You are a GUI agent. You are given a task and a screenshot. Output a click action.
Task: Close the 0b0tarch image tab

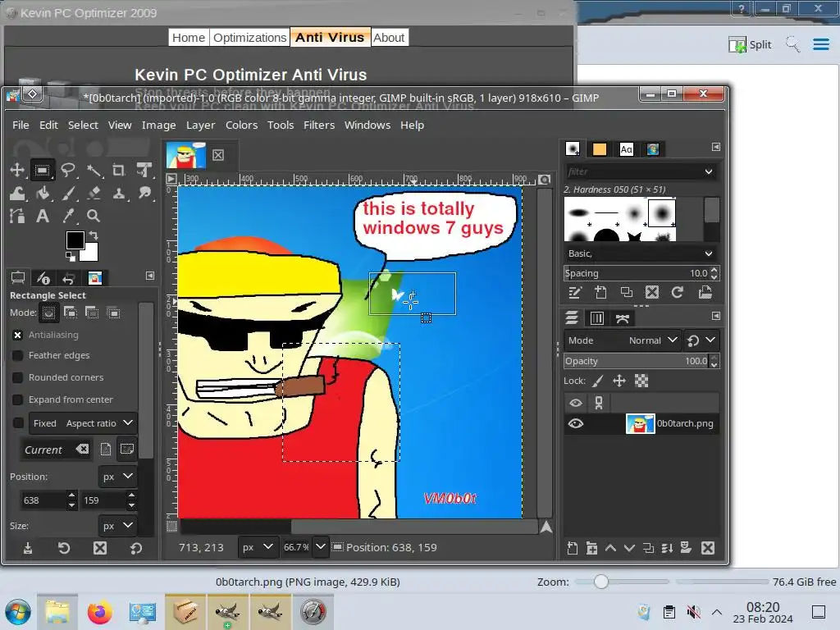pyautogui.click(x=218, y=155)
